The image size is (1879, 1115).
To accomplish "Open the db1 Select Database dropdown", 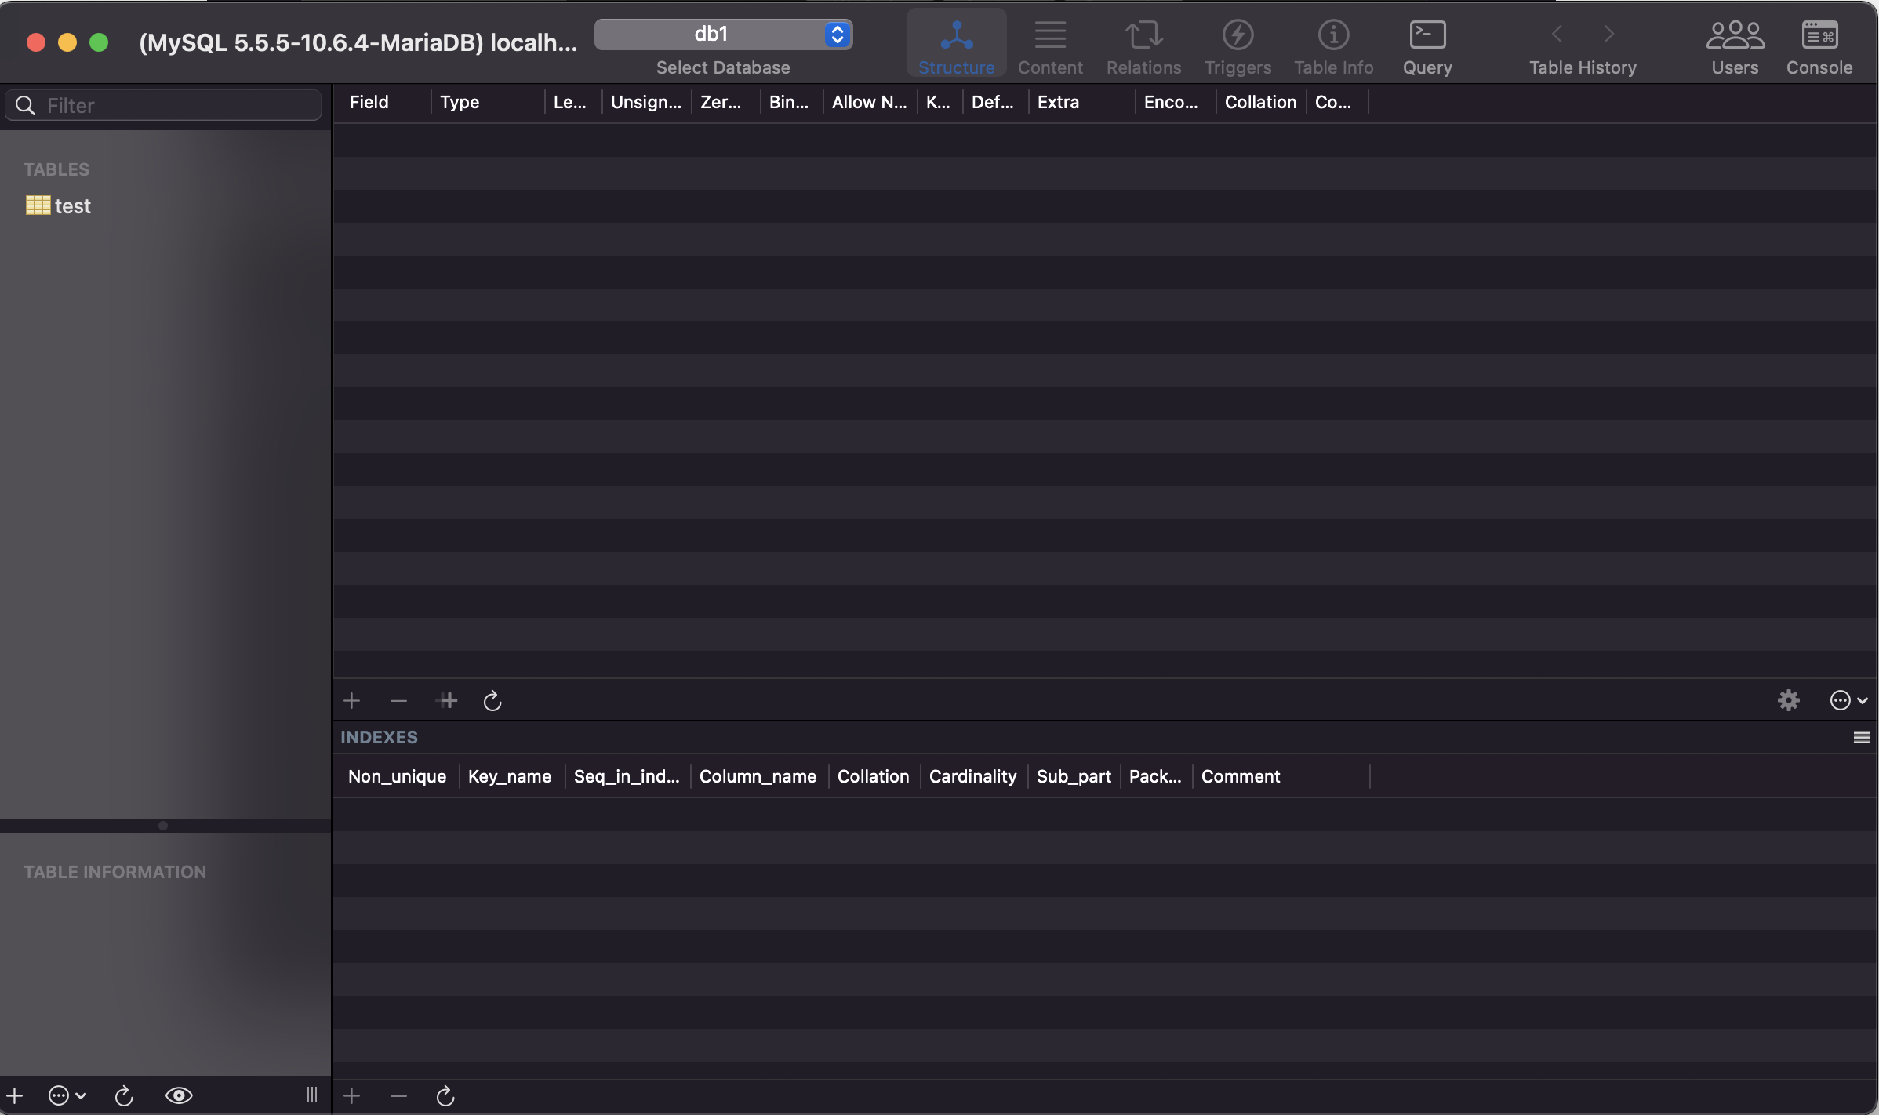I will point(723,35).
